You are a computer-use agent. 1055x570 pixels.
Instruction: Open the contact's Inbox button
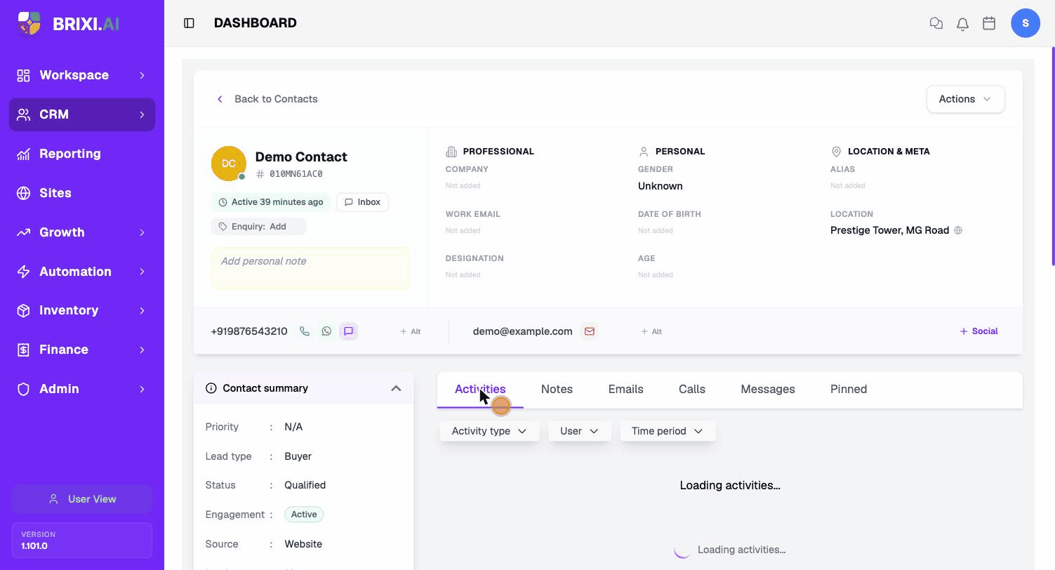click(x=362, y=202)
